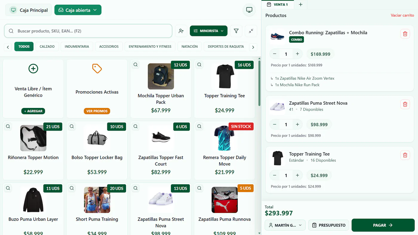Click the + AGREGAR button
The image size is (418, 235).
[x=33, y=111]
